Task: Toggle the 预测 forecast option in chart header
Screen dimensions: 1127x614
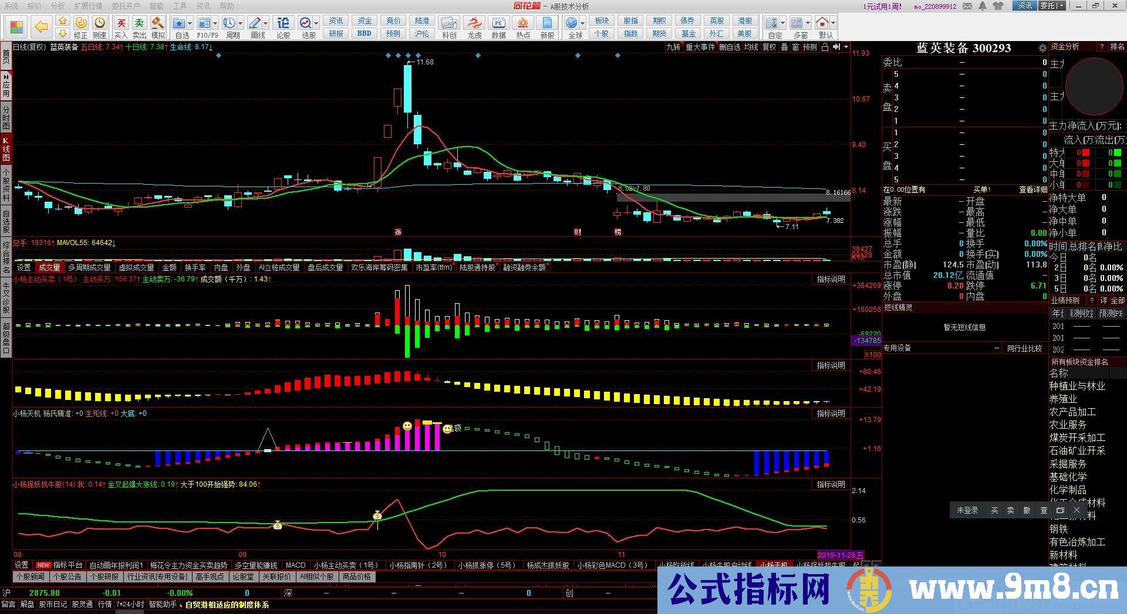Action: 810,47
